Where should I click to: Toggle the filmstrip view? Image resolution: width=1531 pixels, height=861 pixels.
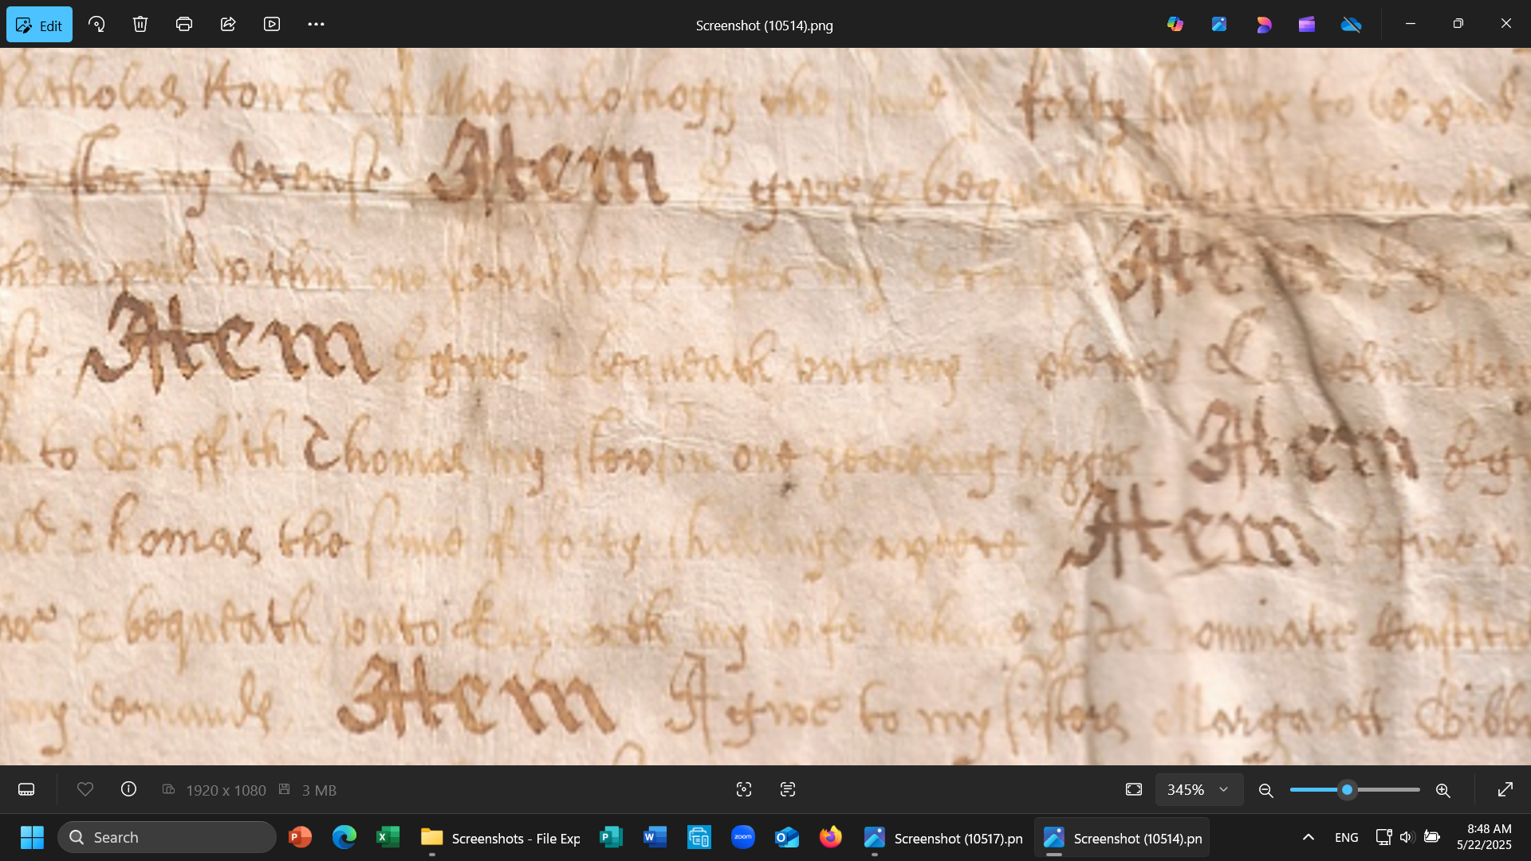26,789
